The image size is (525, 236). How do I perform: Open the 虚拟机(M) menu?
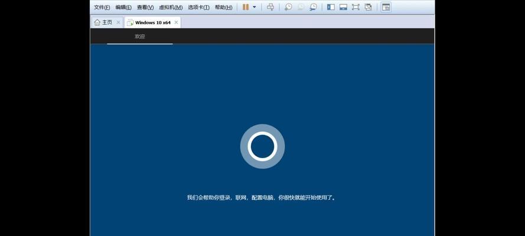pyautogui.click(x=171, y=7)
